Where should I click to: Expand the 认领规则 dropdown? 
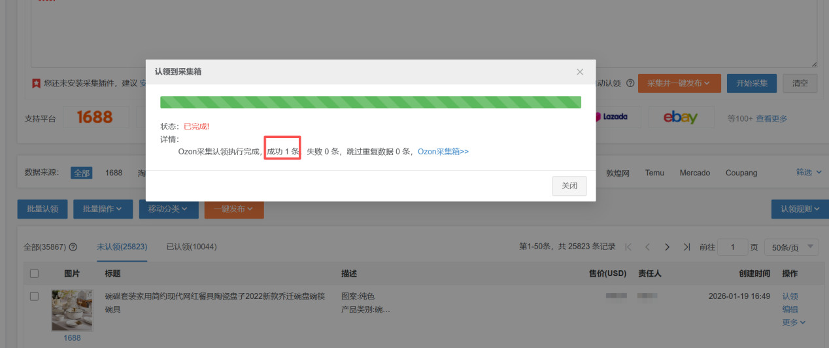coord(800,209)
